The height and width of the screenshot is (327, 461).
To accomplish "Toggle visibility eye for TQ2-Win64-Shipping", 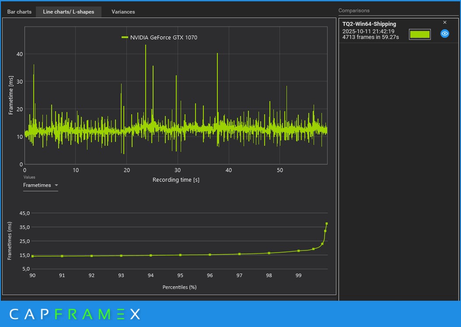I will [x=444, y=34].
